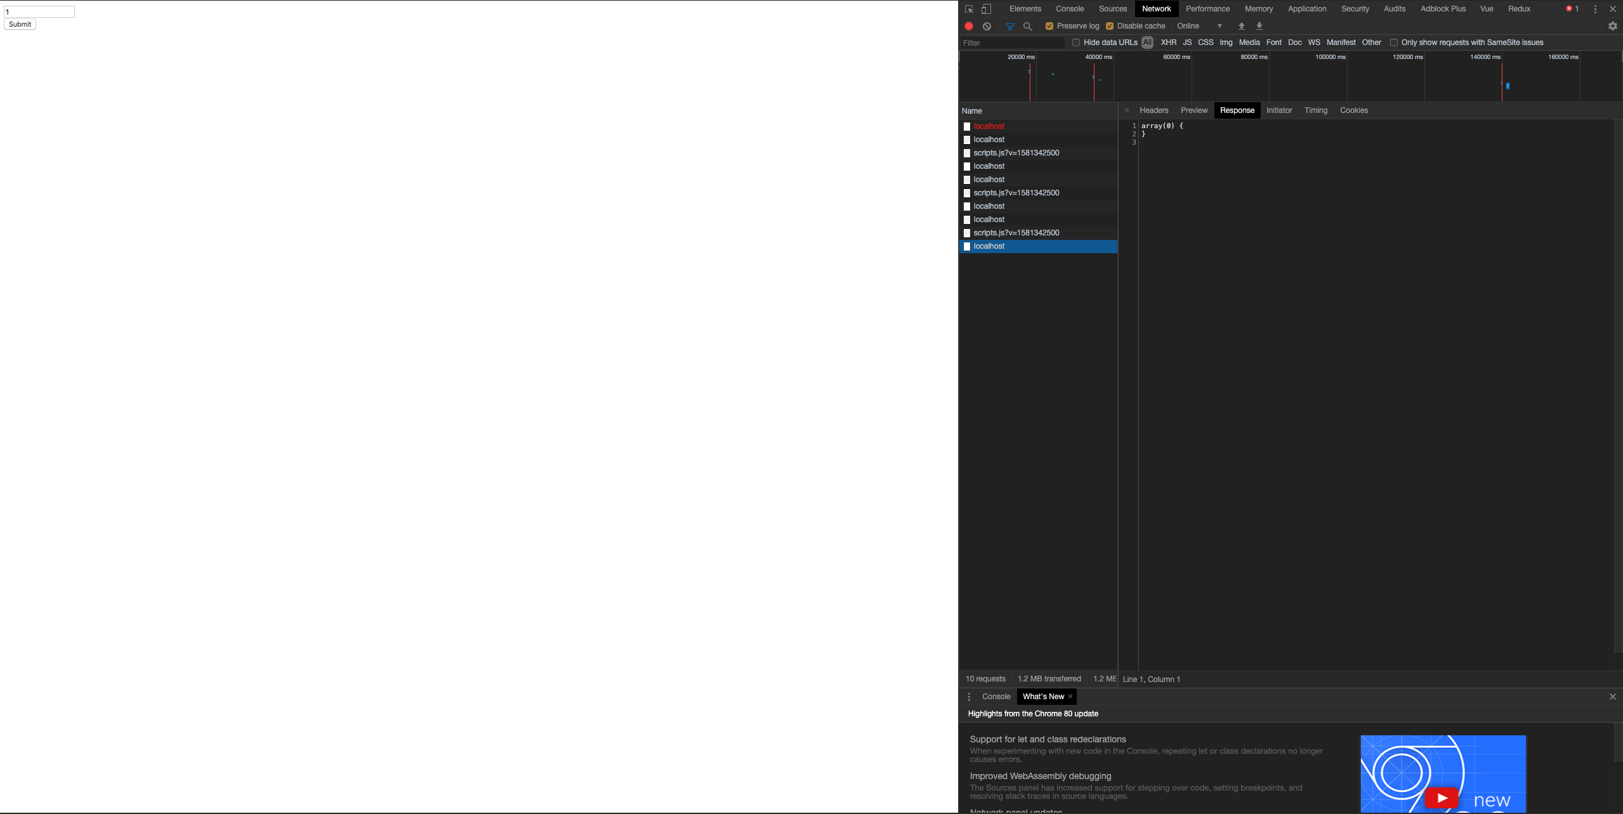Check Hide data URLs
Image resolution: width=1623 pixels, height=814 pixels.
coord(1077,43)
